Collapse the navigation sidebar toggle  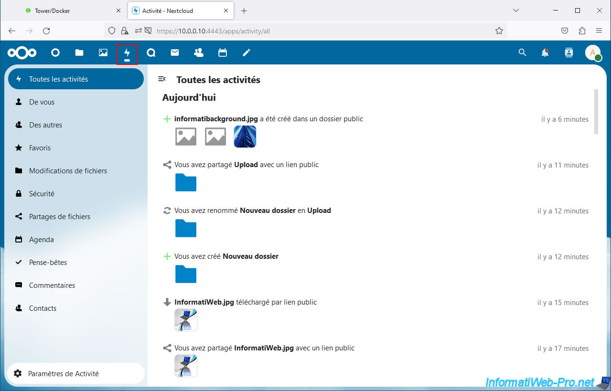162,79
